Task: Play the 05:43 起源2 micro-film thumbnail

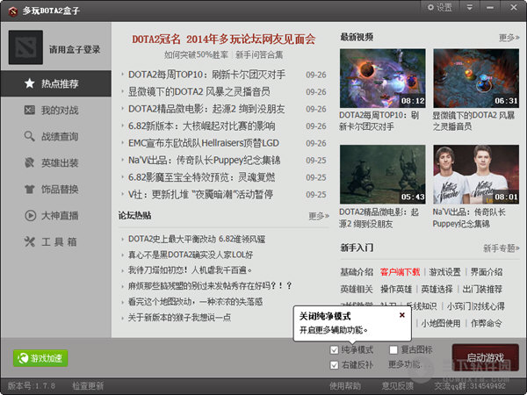Action: 382,175
